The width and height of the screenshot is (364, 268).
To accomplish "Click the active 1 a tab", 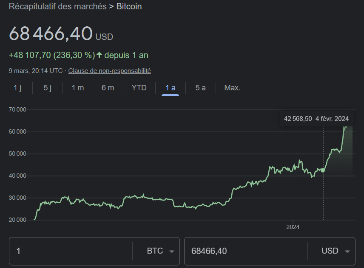I will click(x=170, y=88).
